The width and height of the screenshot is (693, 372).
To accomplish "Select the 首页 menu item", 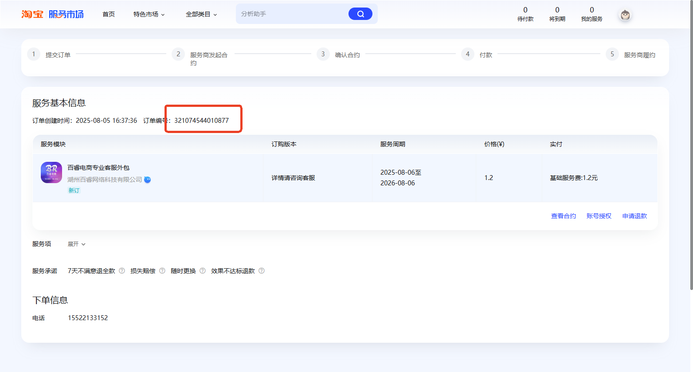I will click(108, 14).
